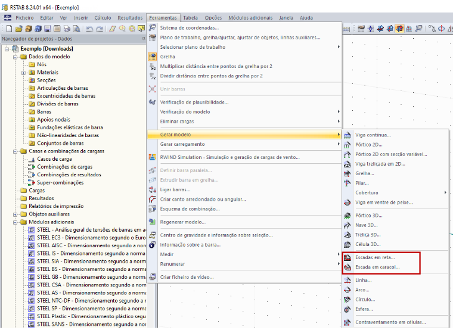This screenshot has height=330, width=453.
Task: Pin the Navegador de projetos panel
Action: 144,39
